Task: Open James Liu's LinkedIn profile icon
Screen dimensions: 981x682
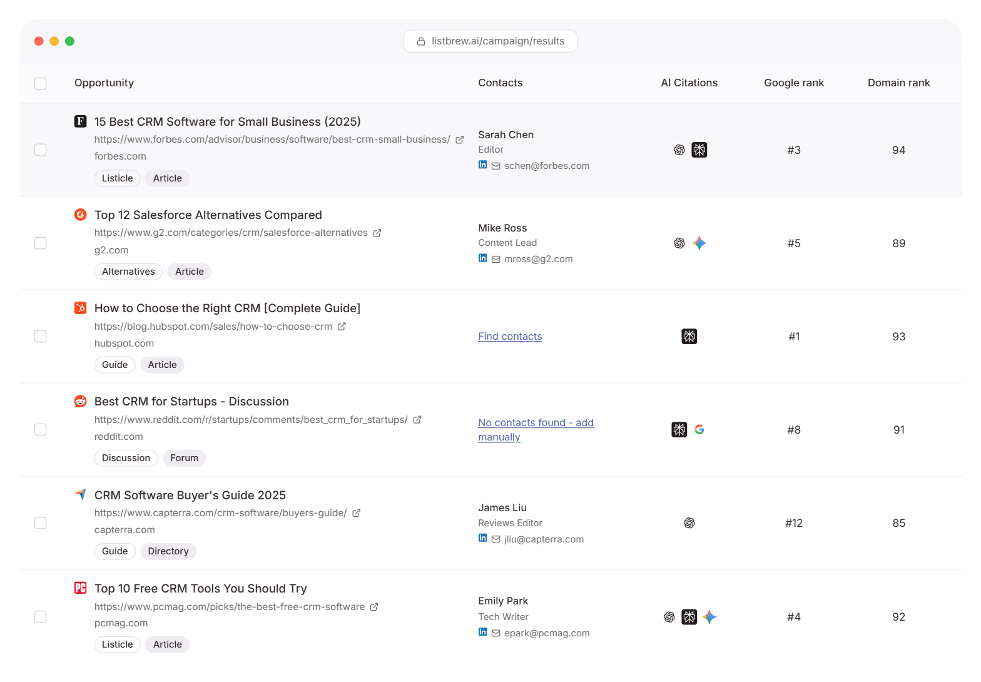Action: tap(482, 537)
